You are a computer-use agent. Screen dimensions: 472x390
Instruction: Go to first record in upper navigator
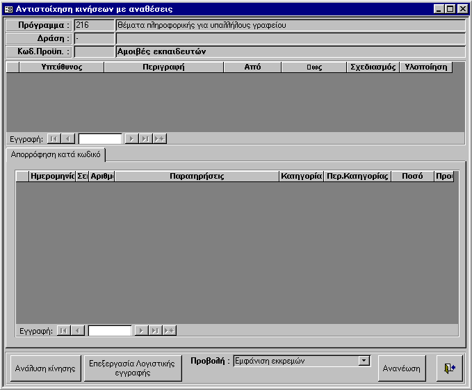(x=54, y=138)
